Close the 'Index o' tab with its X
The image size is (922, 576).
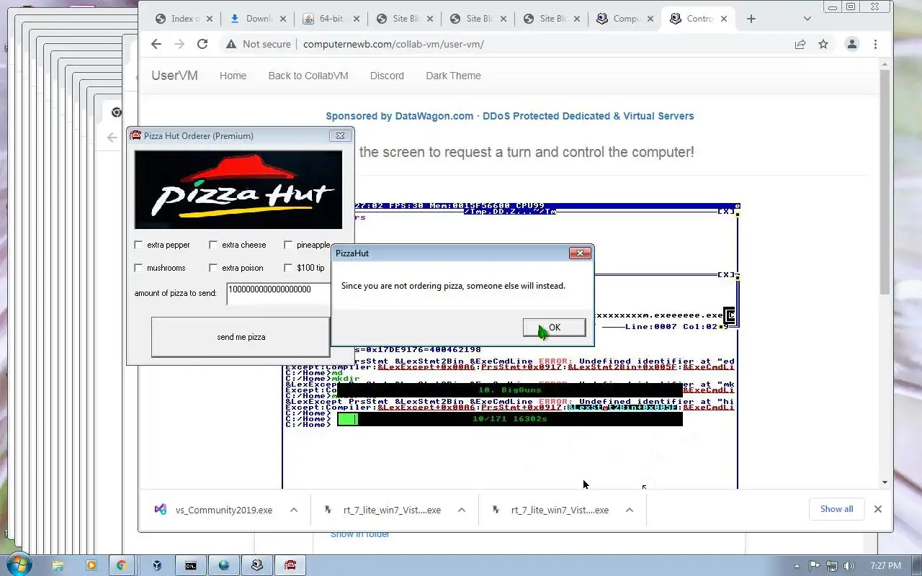click(x=209, y=19)
